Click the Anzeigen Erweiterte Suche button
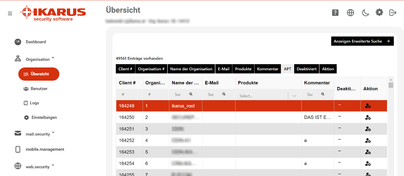Image resolution: width=404 pixels, height=176 pixels. click(362, 41)
